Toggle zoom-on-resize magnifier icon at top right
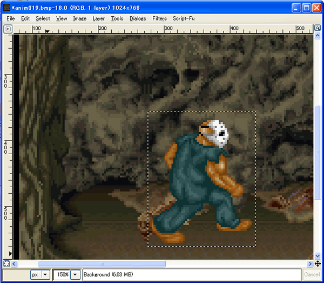The width and height of the screenshot is (324, 283). click(318, 28)
